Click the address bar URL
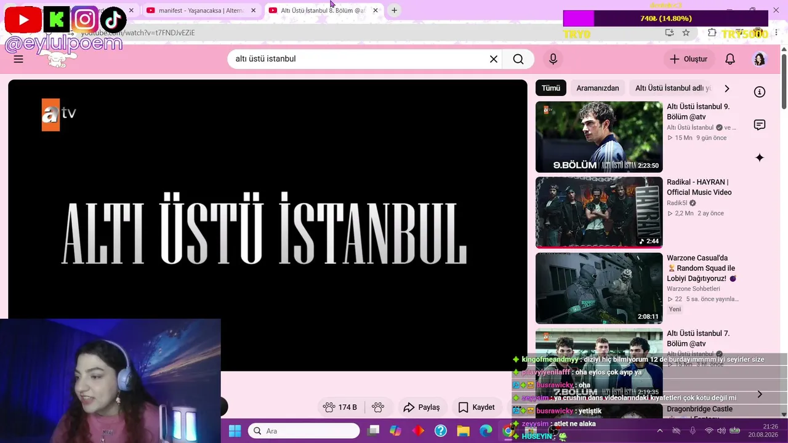Image resolution: width=788 pixels, height=443 pixels. tap(137, 33)
